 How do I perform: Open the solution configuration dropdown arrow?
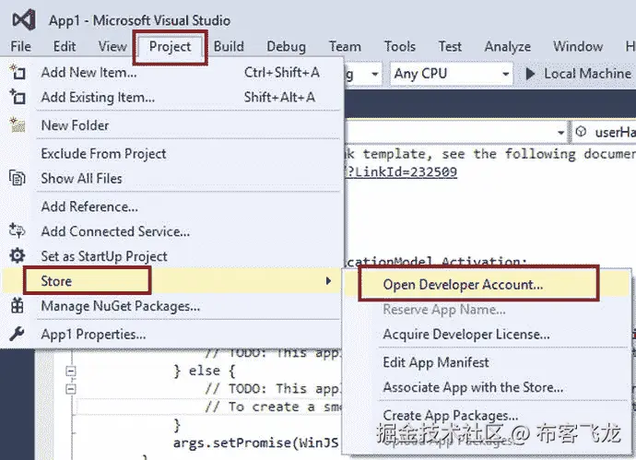point(375,74)
